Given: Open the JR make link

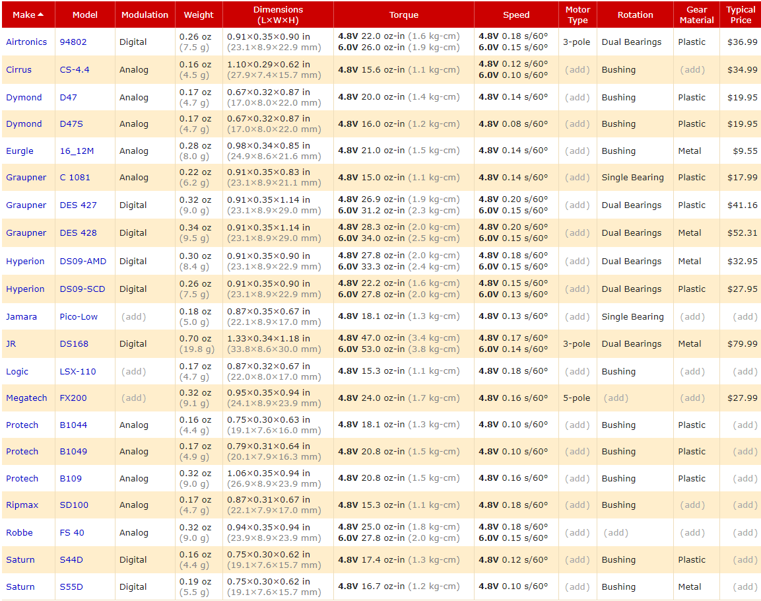Looking at the screenshot, I should (11, 343).
